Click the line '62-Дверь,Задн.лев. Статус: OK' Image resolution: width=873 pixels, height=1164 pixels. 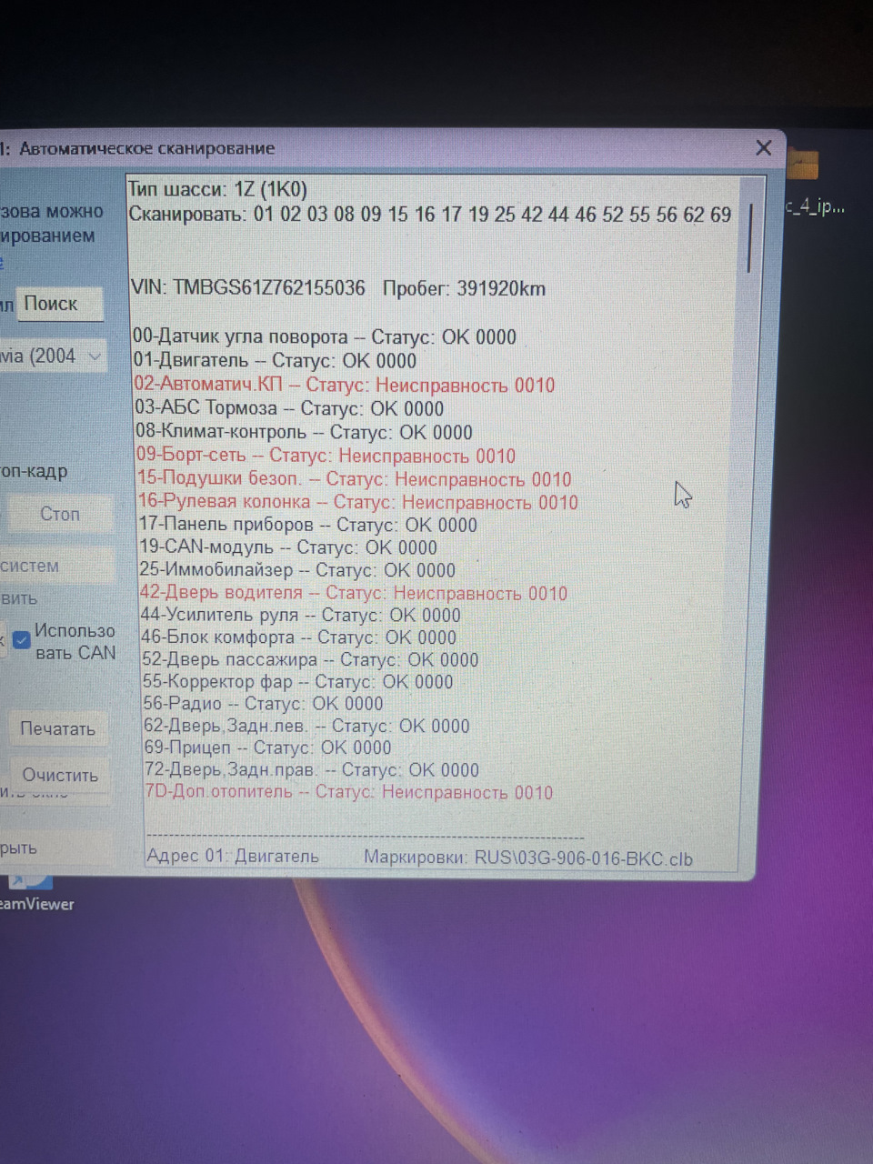tap(306, 727)
